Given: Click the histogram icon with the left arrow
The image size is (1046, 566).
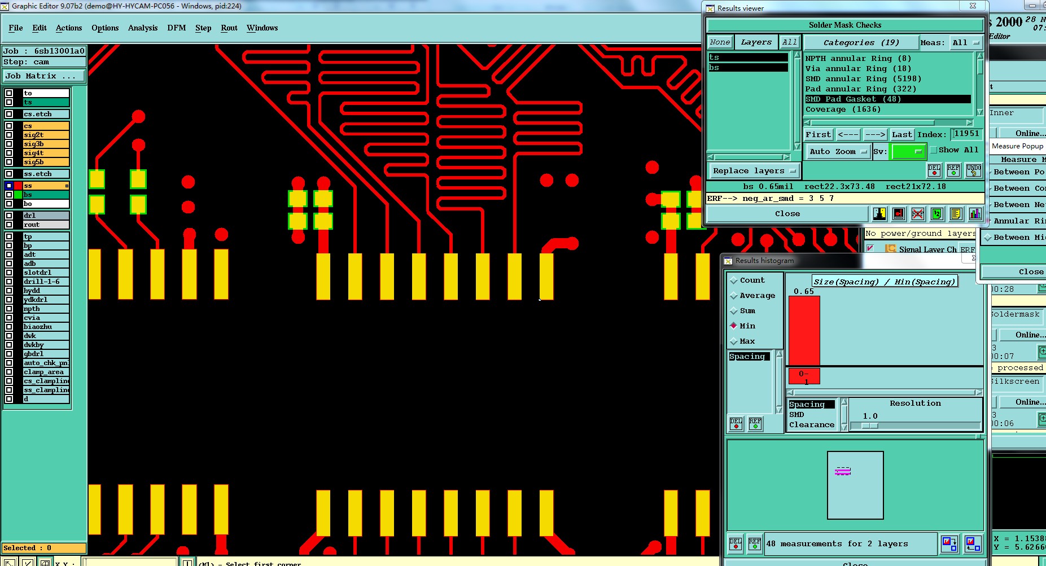Looking at the screenshot, I should [973, 543].
